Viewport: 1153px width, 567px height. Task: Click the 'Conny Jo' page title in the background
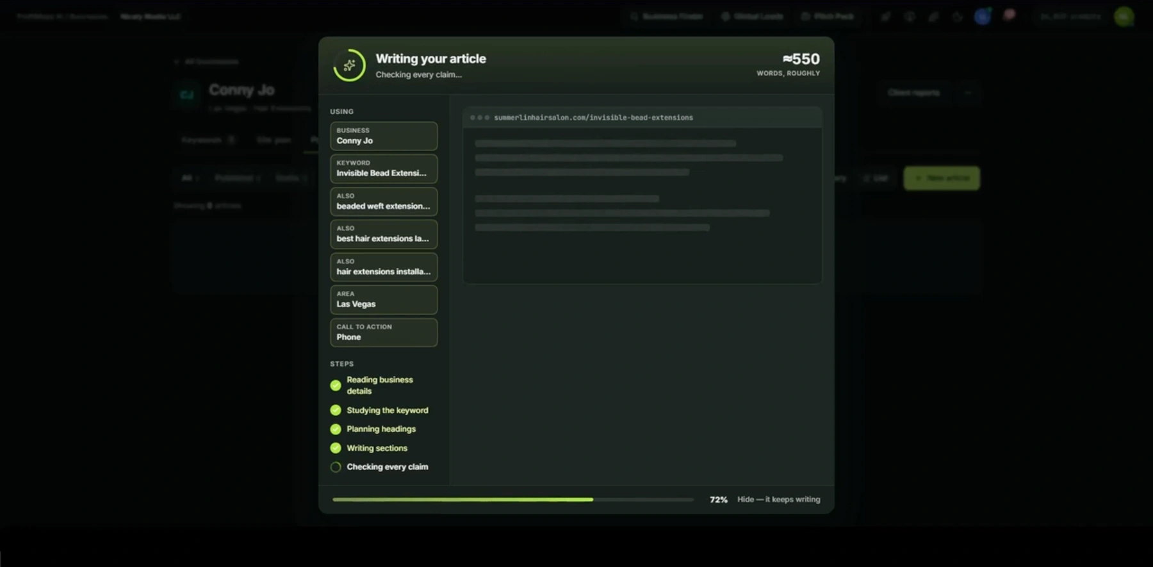[x=241, y=90]
